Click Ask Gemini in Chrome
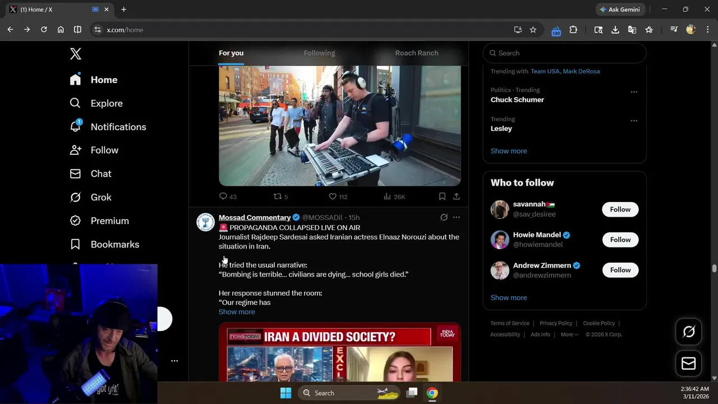Screen dimensions: 718x404 click(620, 10)
